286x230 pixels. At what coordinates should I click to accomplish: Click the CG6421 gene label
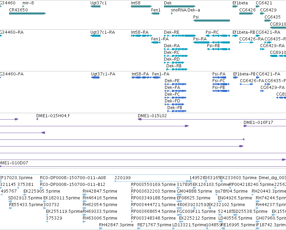[264, 3]
